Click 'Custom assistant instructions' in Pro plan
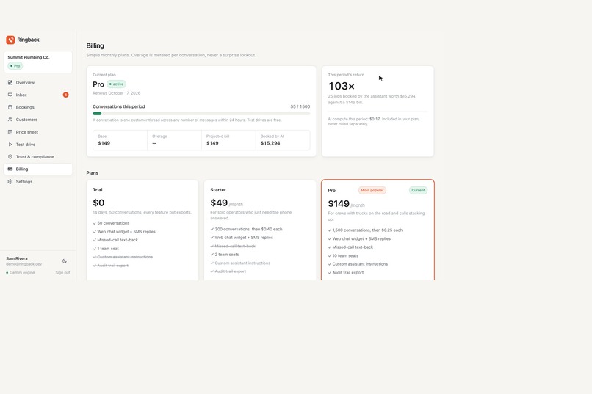592x394 pixels. click(x=360, y=264)
